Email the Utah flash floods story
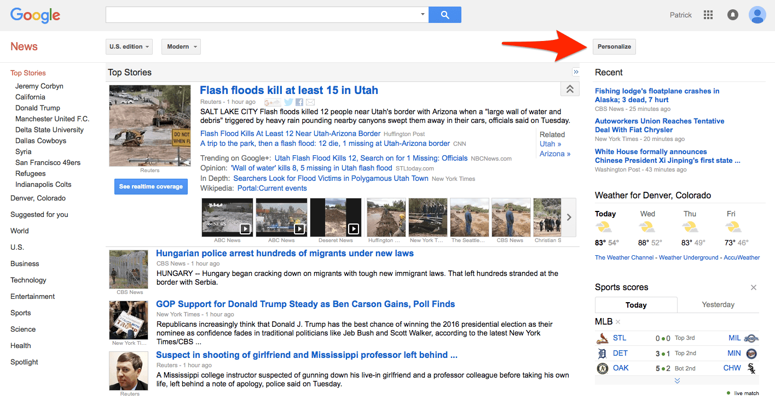Image resolution: width=775 pixels, height=400 pixels. point(310,102)
